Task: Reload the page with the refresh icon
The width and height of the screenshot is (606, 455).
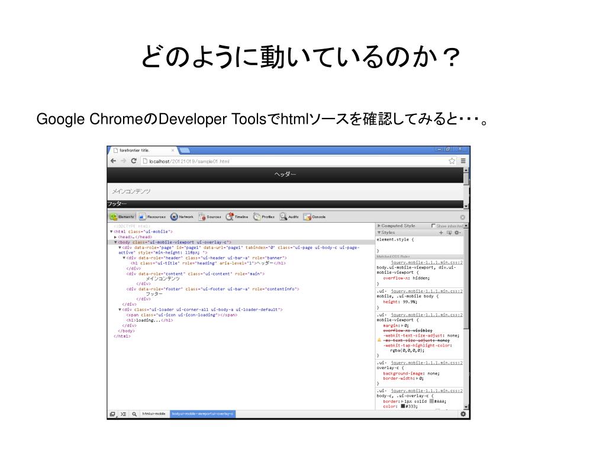Action: [x=134, y=161]
